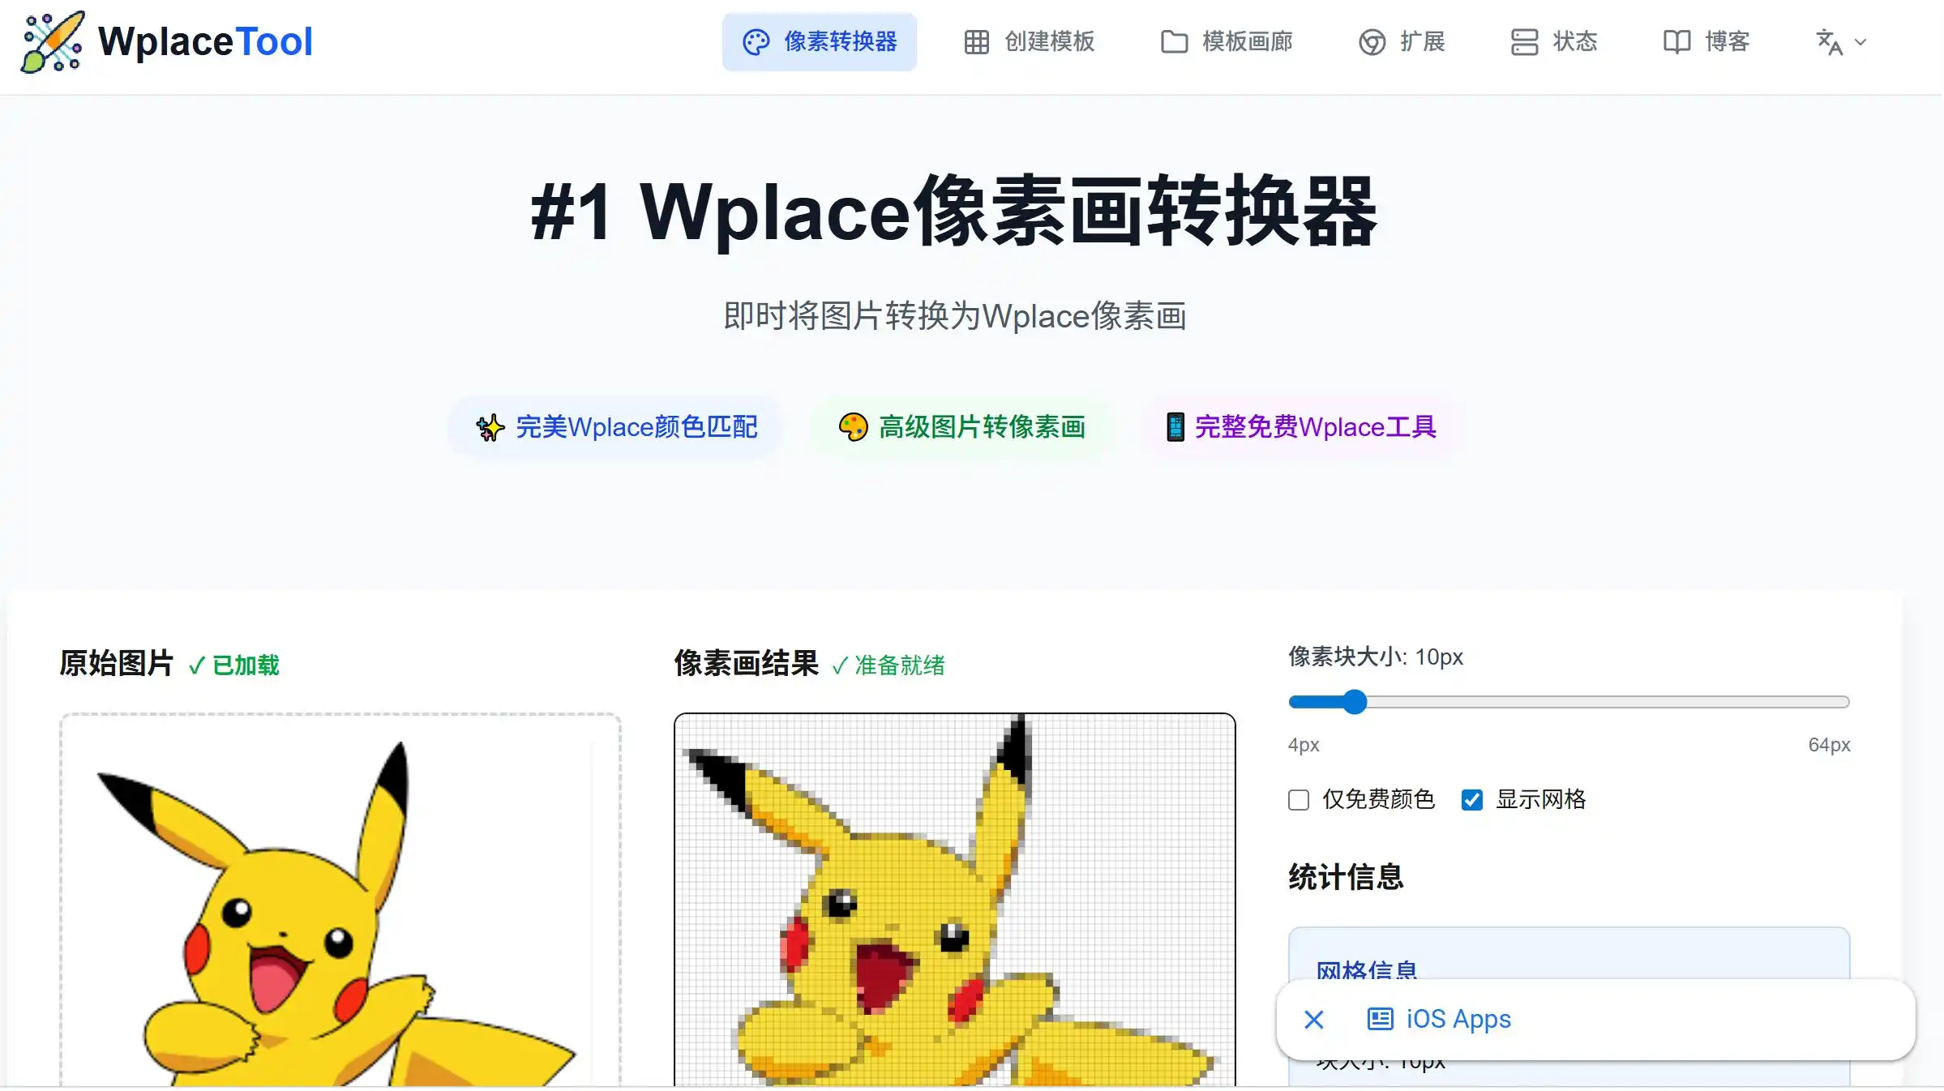Viewport: 1944px width, 1091px height.
Task: Enable the 仅免费颜色 checkbox
Action: click(x=1299, y=800)
